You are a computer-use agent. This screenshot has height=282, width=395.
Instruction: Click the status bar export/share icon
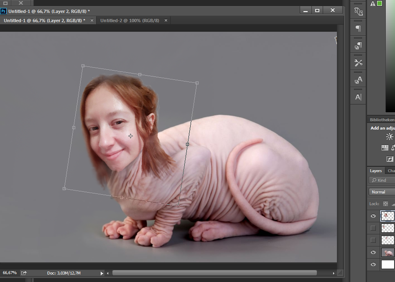24,273
